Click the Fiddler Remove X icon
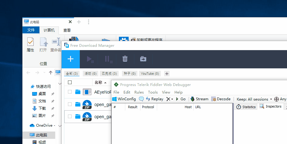Viewport: 287px width, 144px height. [168, 99]
